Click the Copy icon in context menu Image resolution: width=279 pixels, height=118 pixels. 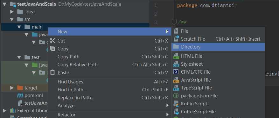[x=52, y=49]
